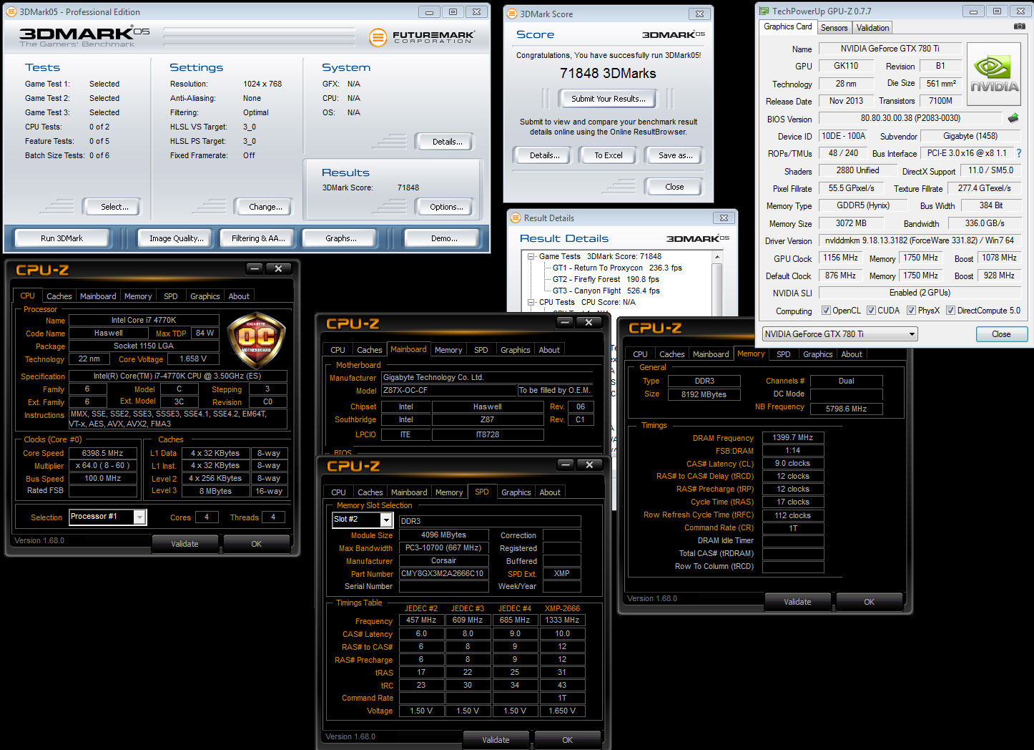Click the Result Details scrollbar up arrow

pos(717,256)
